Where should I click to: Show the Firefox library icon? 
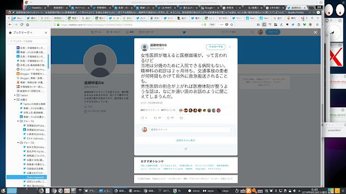258,25
